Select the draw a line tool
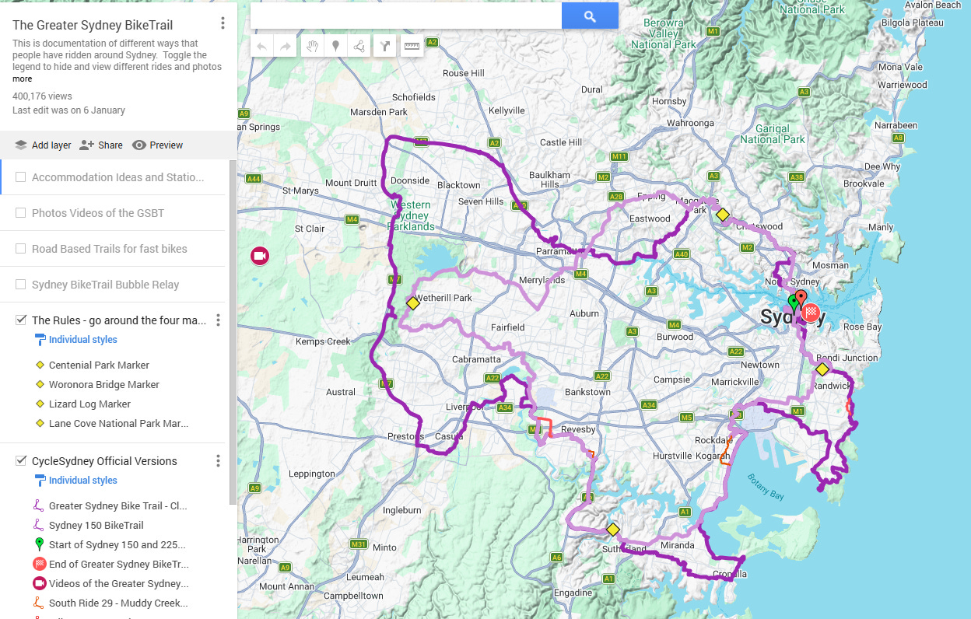 pos(359,47)
